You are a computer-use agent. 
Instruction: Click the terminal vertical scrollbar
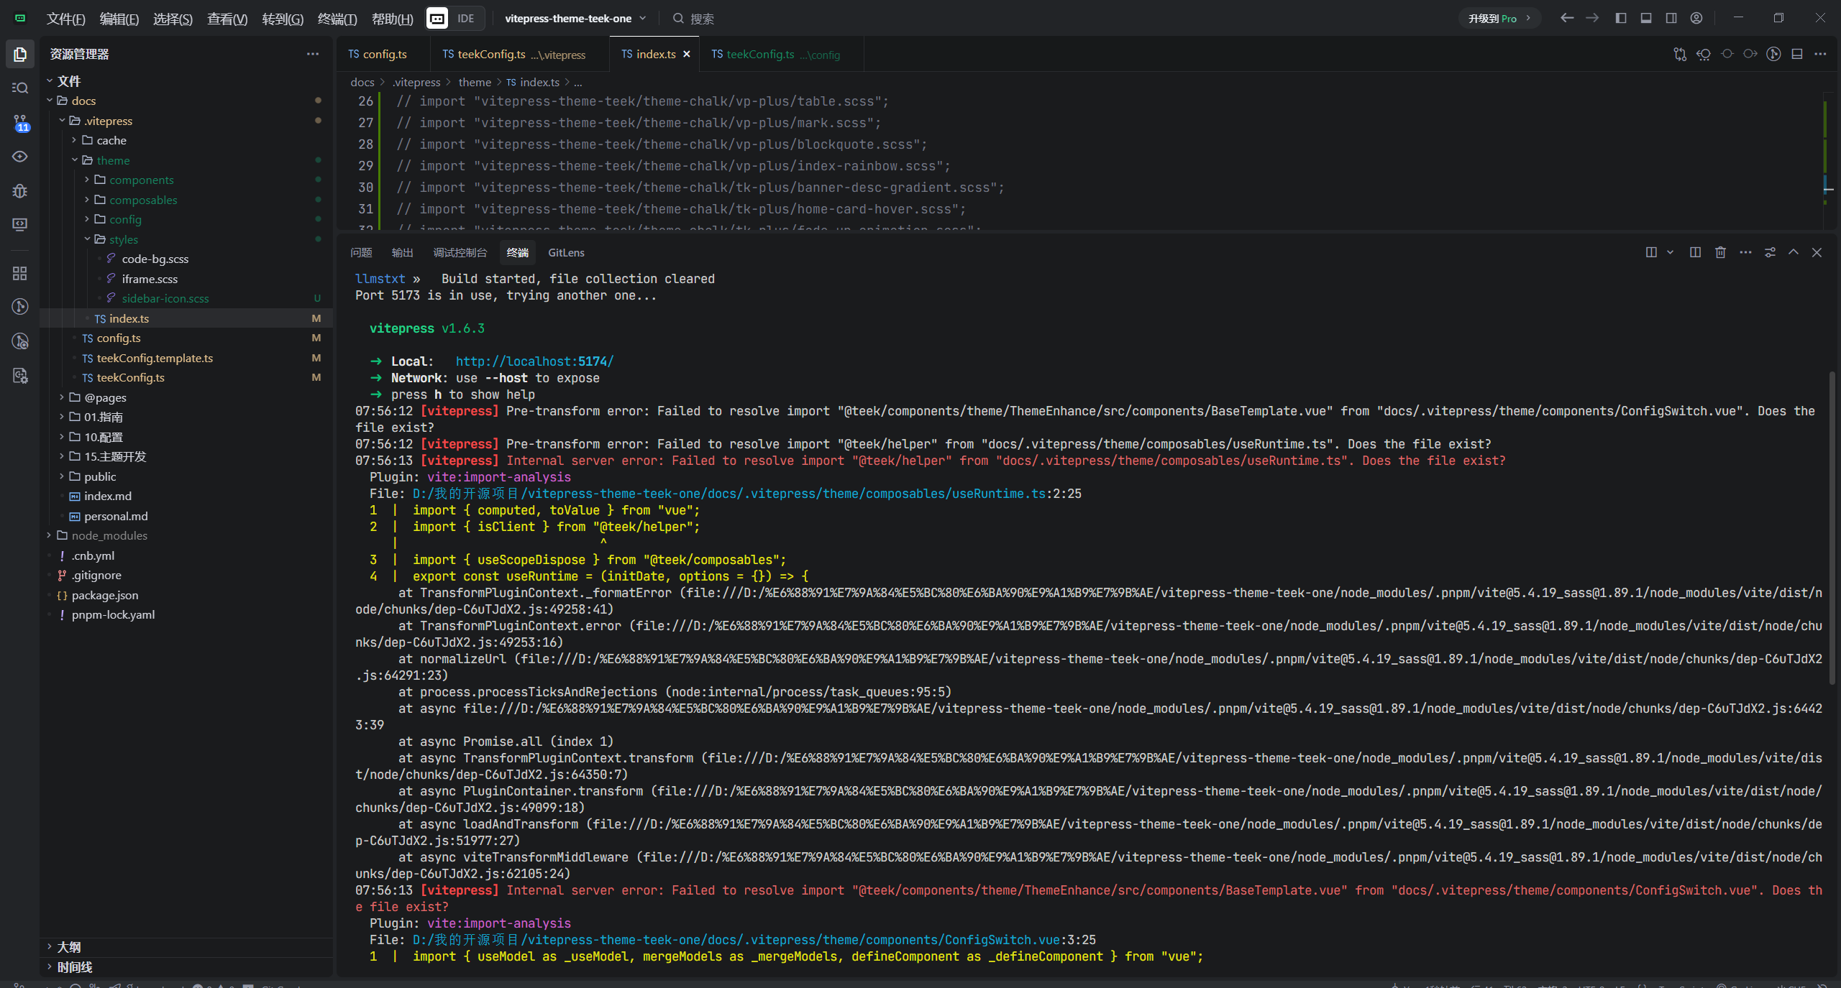(1832, 528)
